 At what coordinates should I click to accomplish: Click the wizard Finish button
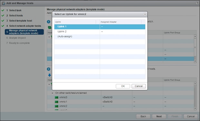175,116
